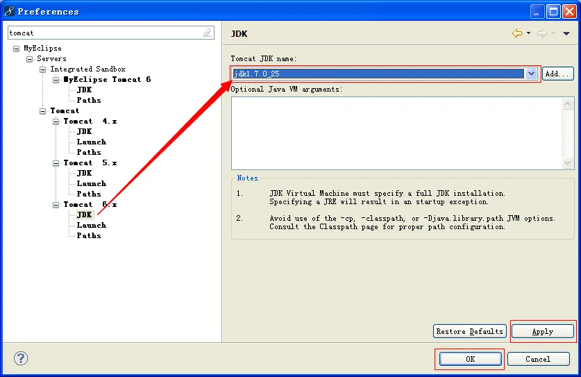The image size is (581, 377).
Task: Maximize the Preferences window
Action: 553,12
